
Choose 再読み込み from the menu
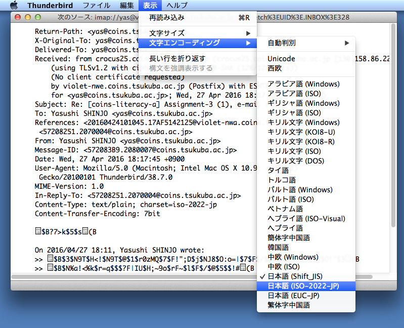[x=198, y=18]
